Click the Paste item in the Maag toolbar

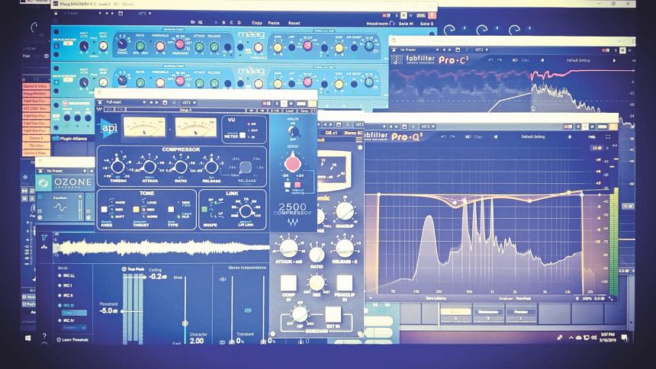click(x=274, y=23)
